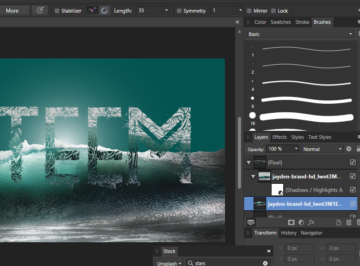
Task: Open the stabilizer Length dropdown
Action: tap(167, 11)
